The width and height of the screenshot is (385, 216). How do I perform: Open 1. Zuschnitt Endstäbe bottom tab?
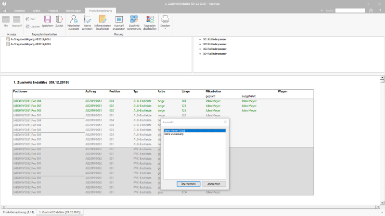pyautogui.click(x=60, y=212)
